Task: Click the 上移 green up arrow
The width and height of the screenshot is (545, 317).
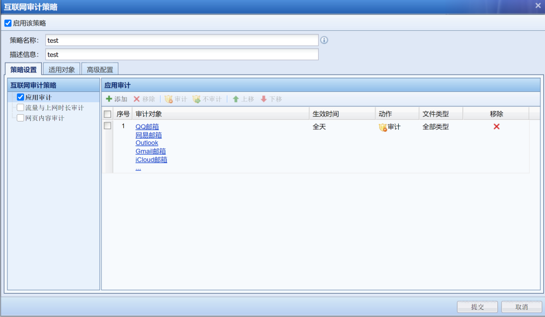Action: click(236, 99)
